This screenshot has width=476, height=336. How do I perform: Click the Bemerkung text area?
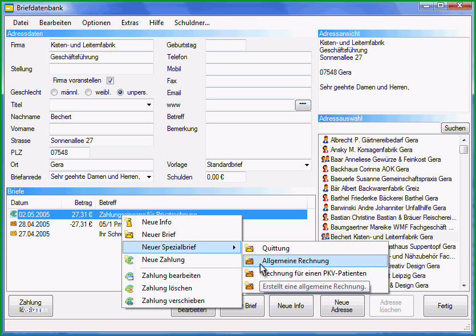pyautogui.click(x=258, y=141)
